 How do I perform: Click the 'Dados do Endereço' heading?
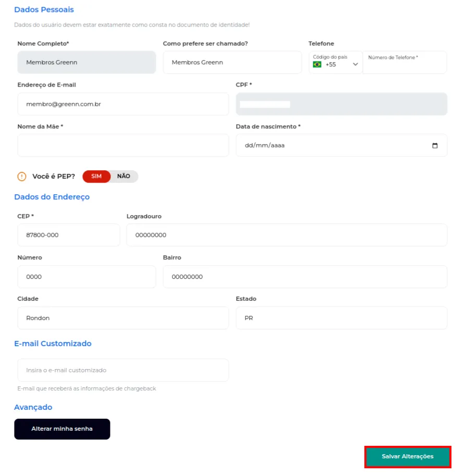52,197
